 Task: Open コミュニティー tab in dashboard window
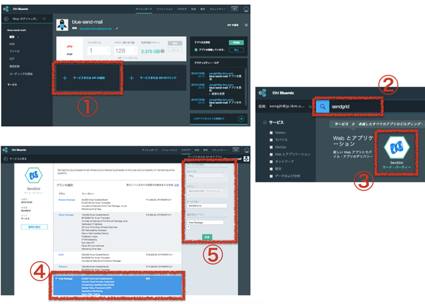click(x=218, y=9)
